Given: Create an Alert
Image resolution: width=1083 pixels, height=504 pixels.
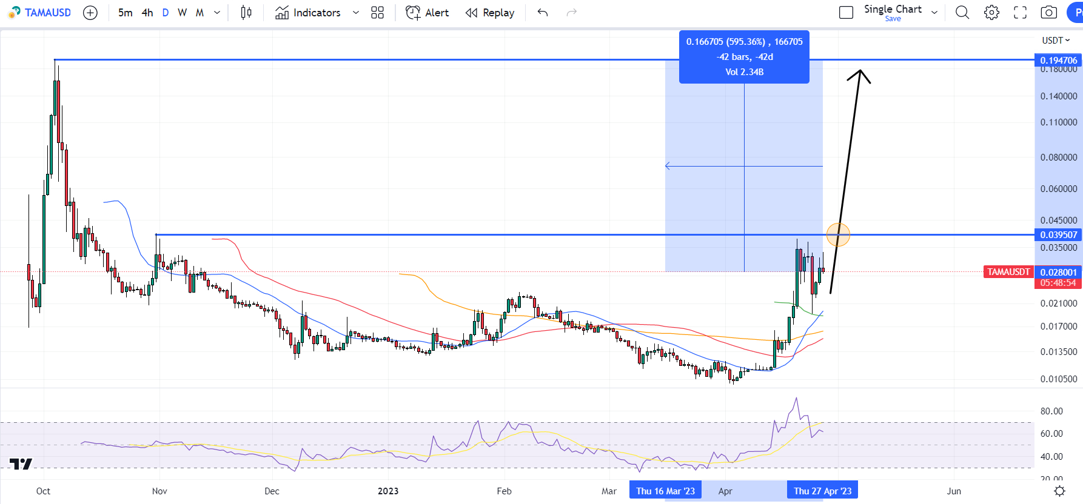Looking at the screenshot, I should (428, 13).
